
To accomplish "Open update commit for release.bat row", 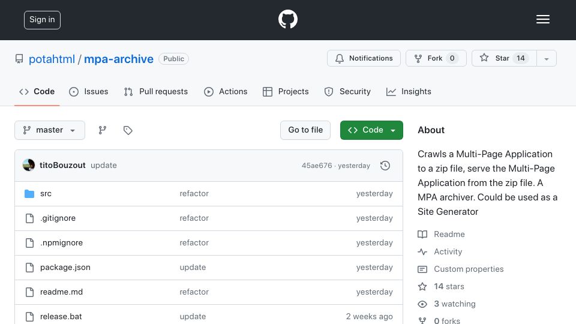I will (x=193, y=317).
